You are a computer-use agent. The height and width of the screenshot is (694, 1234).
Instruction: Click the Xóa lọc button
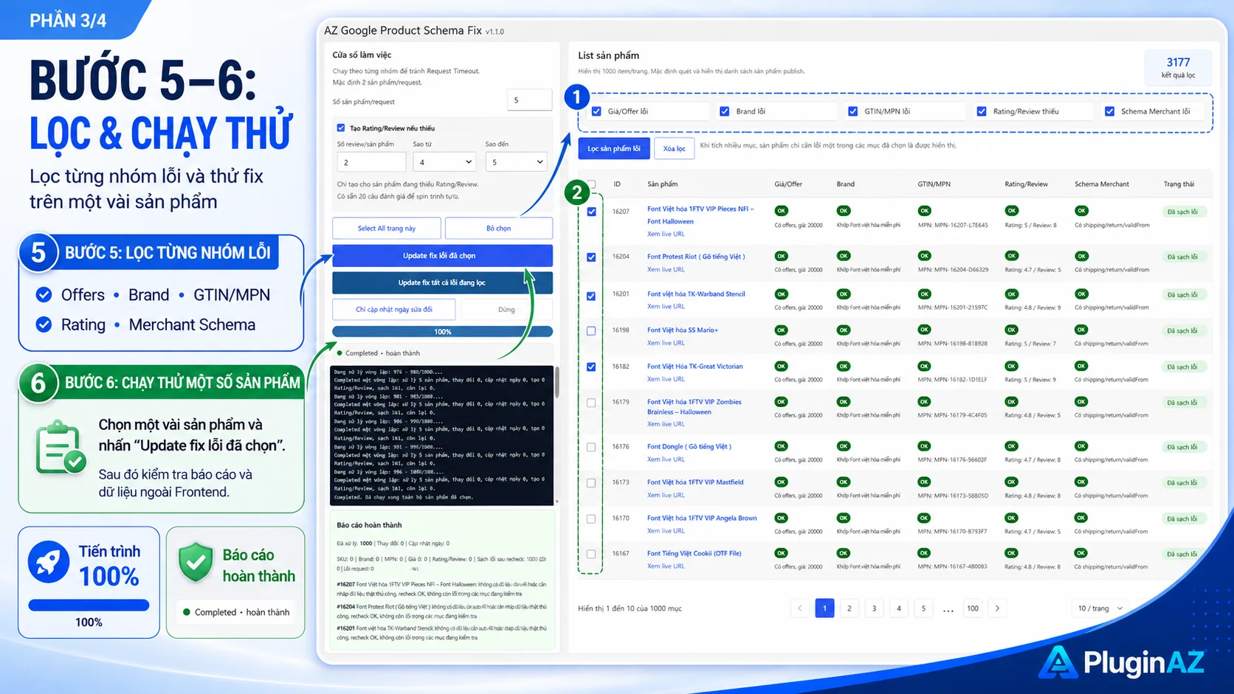click(x=674, y=148)
